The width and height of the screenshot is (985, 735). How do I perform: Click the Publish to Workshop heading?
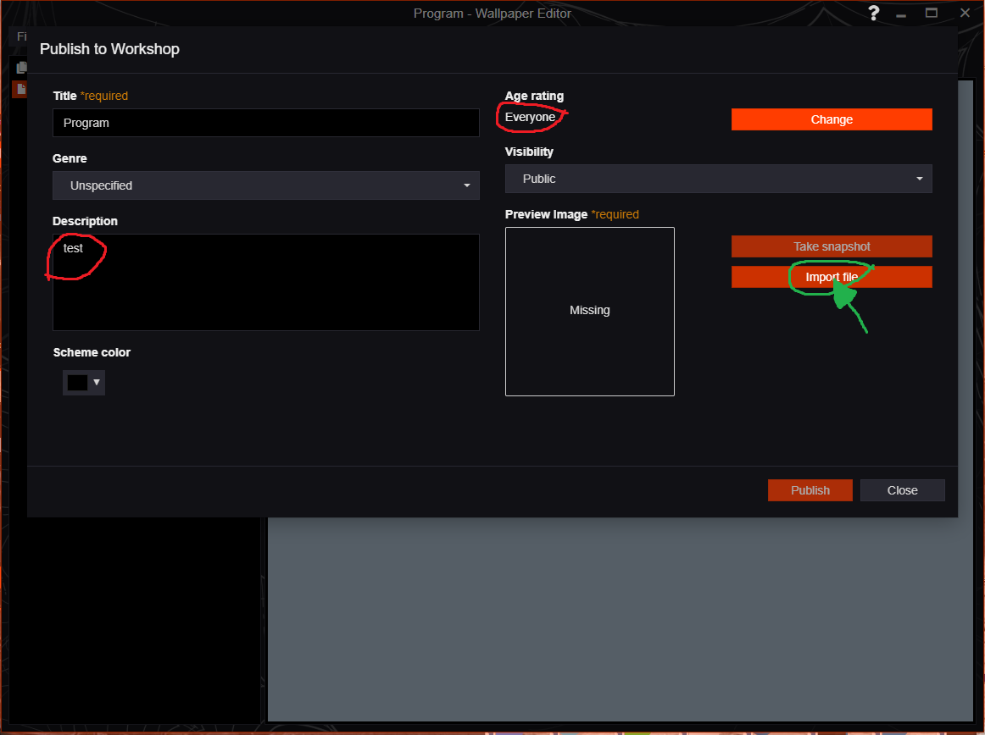[109, 49]
